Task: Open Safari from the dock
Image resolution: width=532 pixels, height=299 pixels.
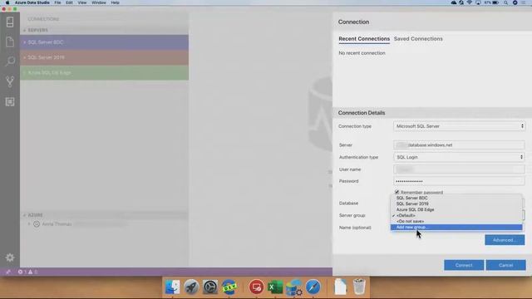Action: click(x=313, y=287)
